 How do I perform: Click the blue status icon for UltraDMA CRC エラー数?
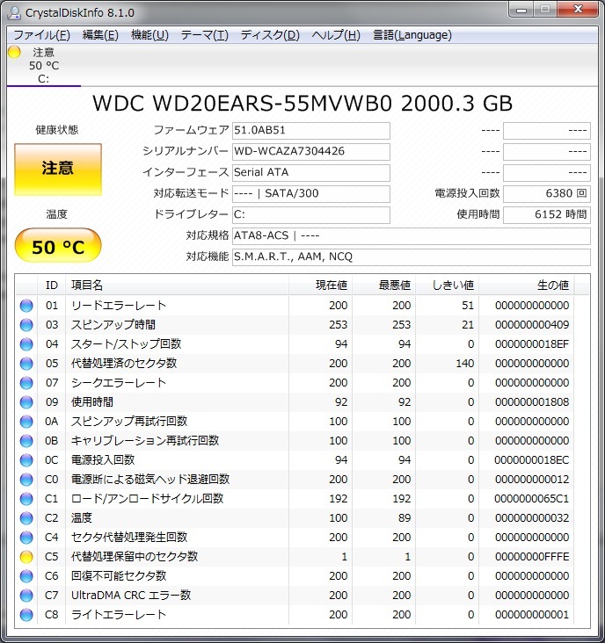(26, 596)
